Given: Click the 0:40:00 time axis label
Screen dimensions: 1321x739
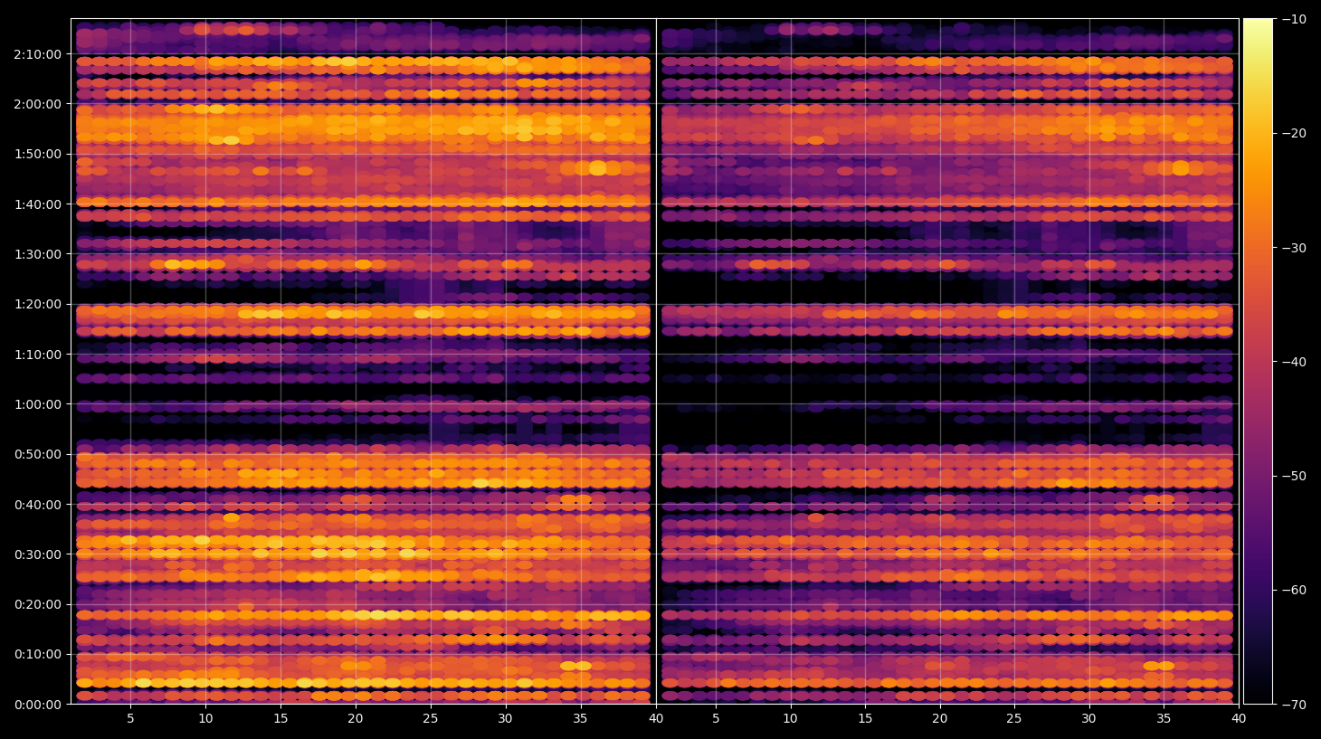Looking at the screenshot, I should 38,505.
